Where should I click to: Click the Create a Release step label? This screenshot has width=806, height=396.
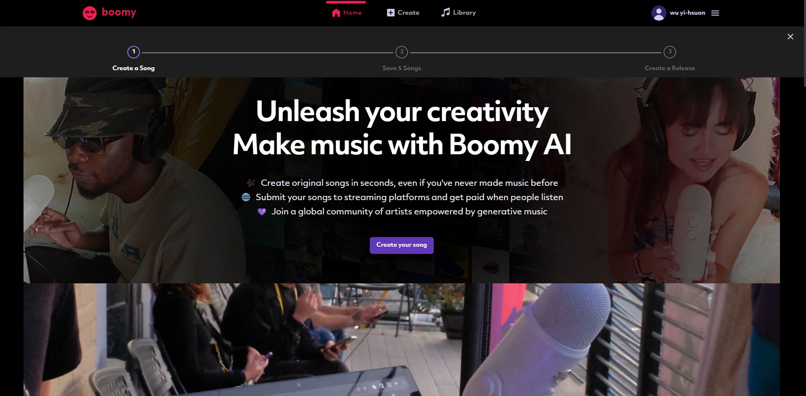(670, 68)
